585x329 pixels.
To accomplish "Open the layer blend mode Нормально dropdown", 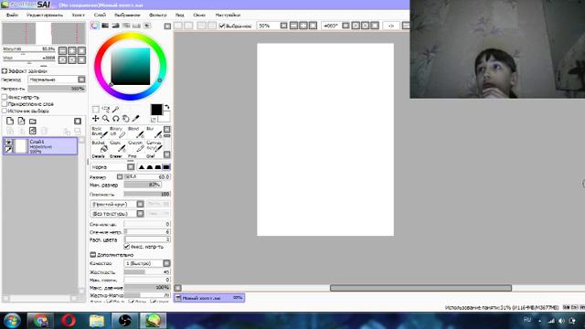I will tap(81, 80).
